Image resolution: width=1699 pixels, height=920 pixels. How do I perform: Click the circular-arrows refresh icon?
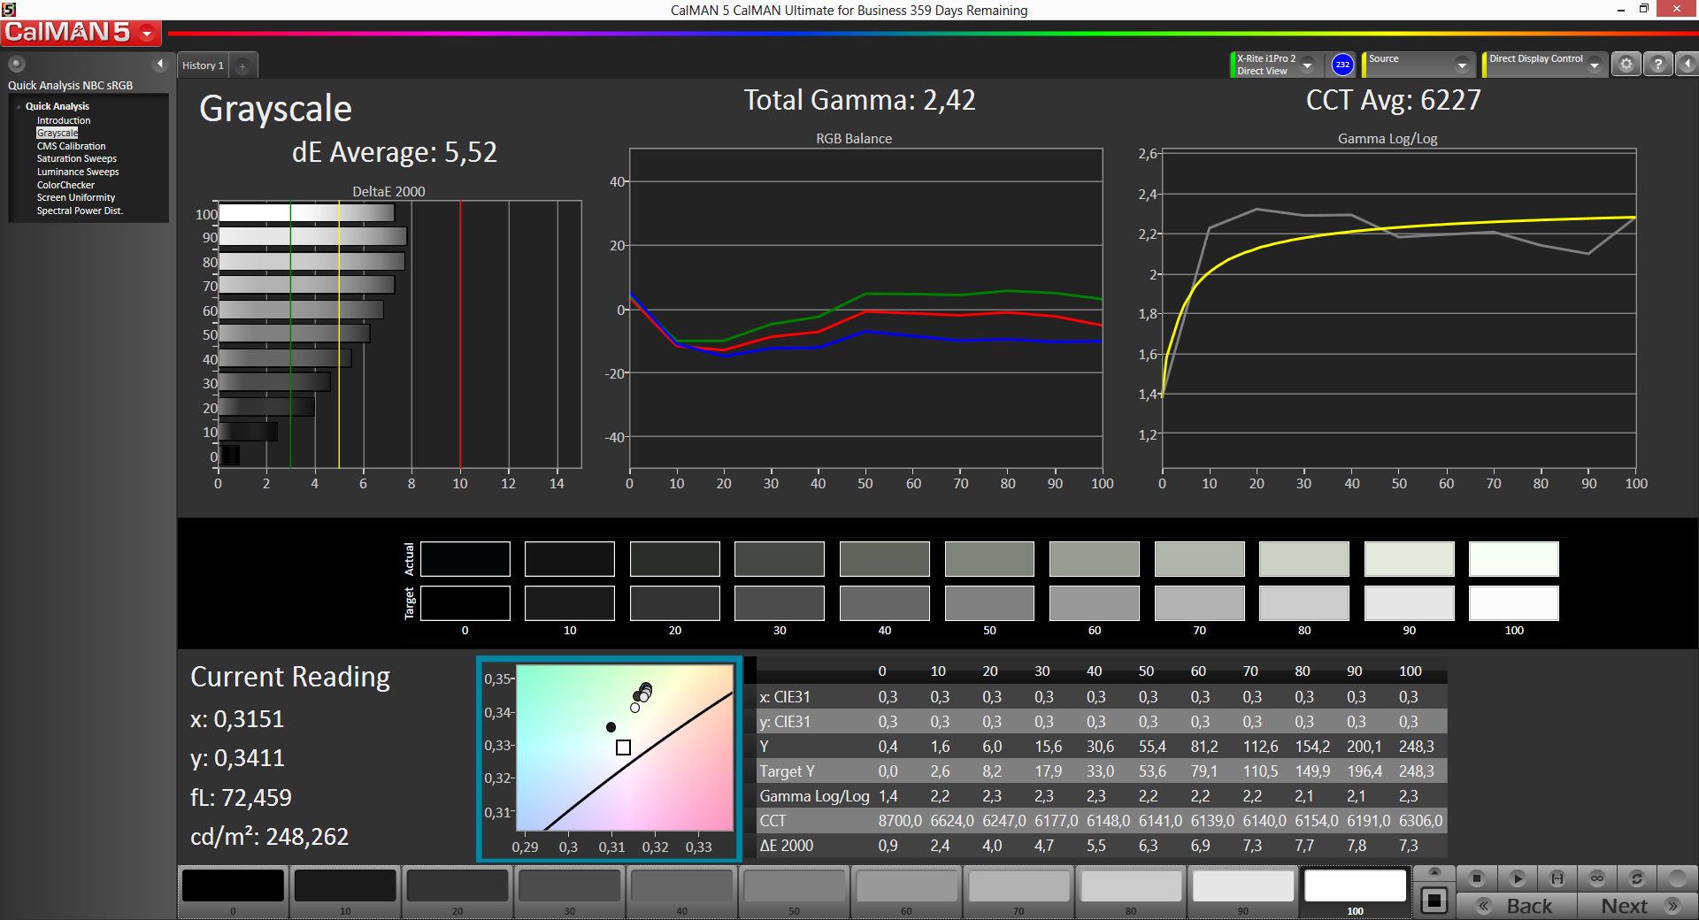coord(1636,878)
